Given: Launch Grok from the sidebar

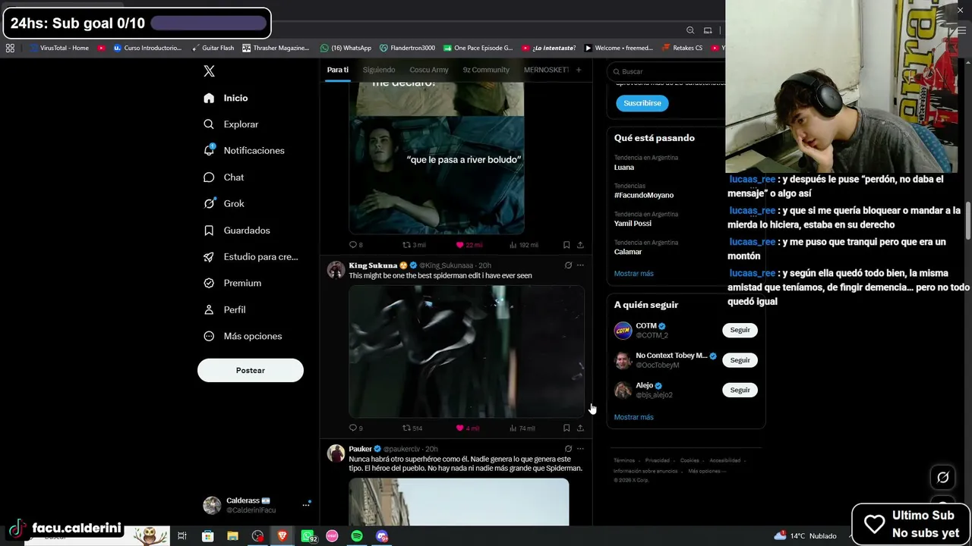Looking at the screenshot, I should click(223, 203).
